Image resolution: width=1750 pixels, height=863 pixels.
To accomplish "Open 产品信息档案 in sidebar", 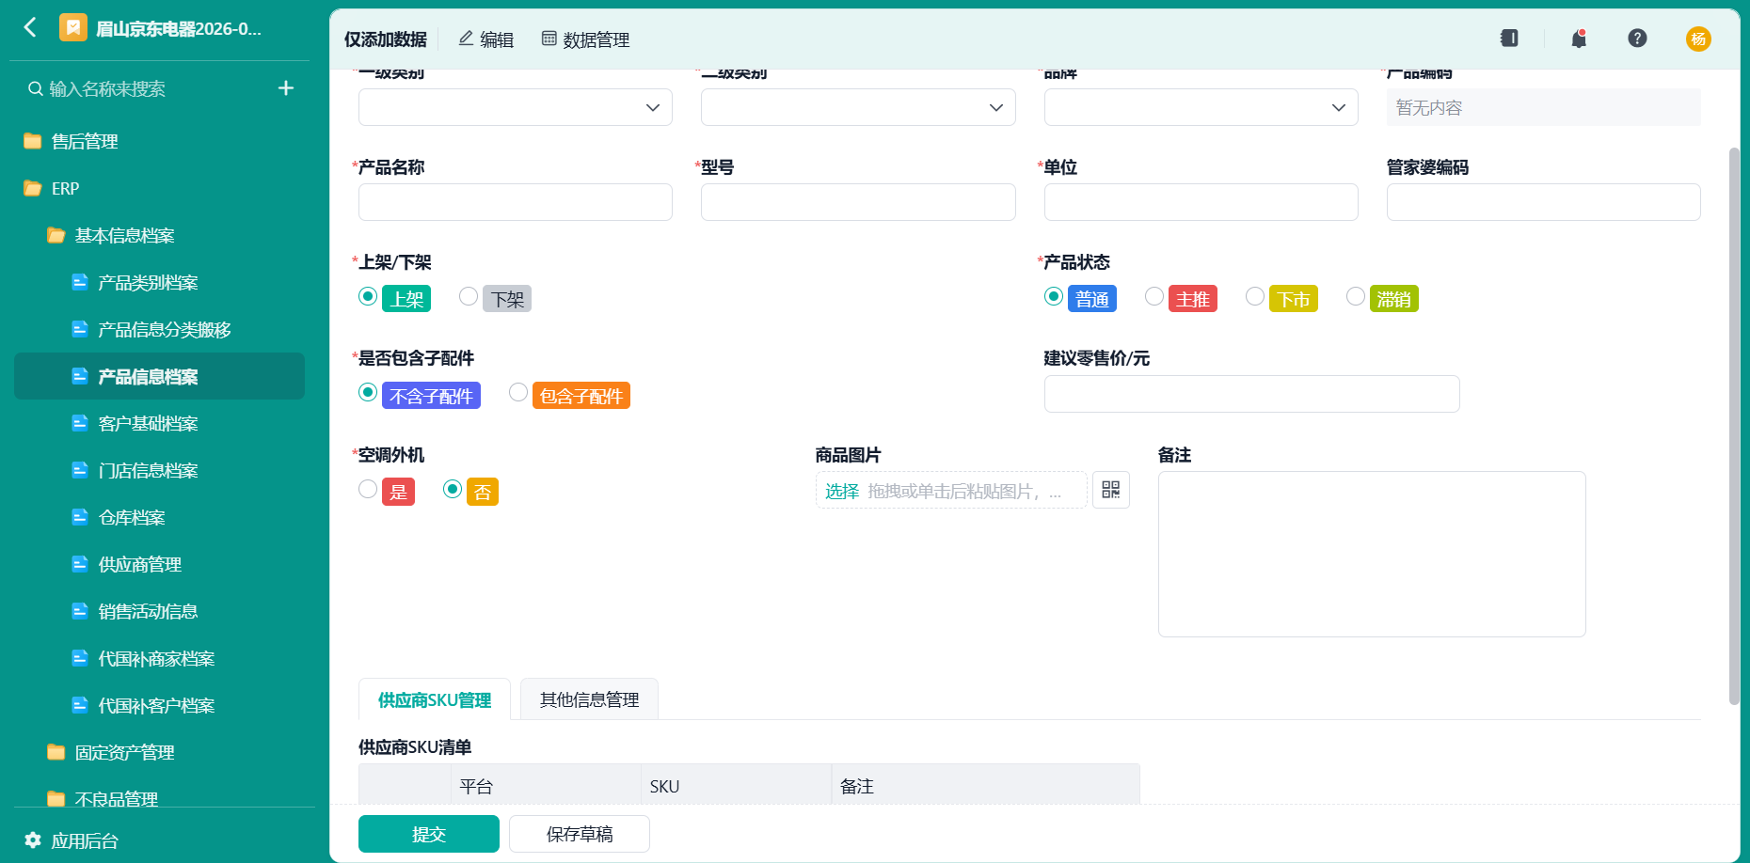I will pos(159,376).
